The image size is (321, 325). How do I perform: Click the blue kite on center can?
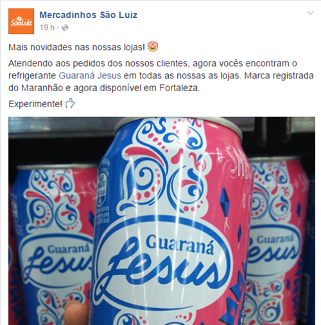click(x=225, y=200)
